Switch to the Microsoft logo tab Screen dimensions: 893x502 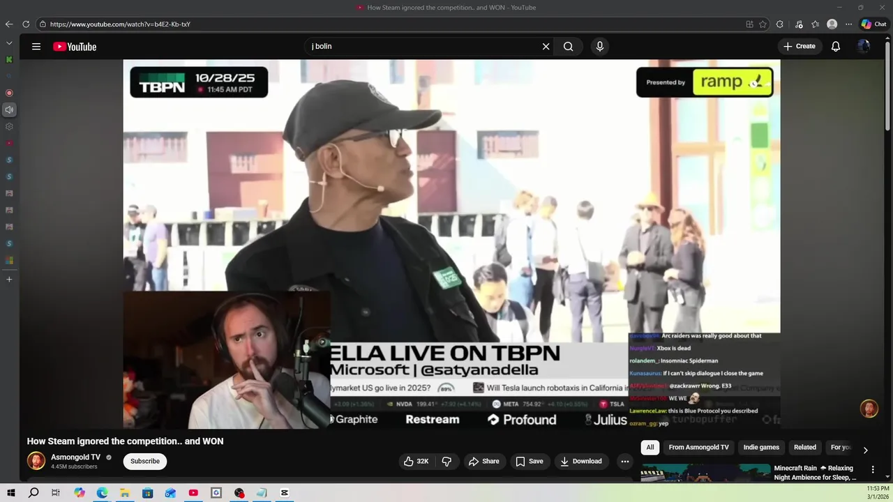(9, 261)
